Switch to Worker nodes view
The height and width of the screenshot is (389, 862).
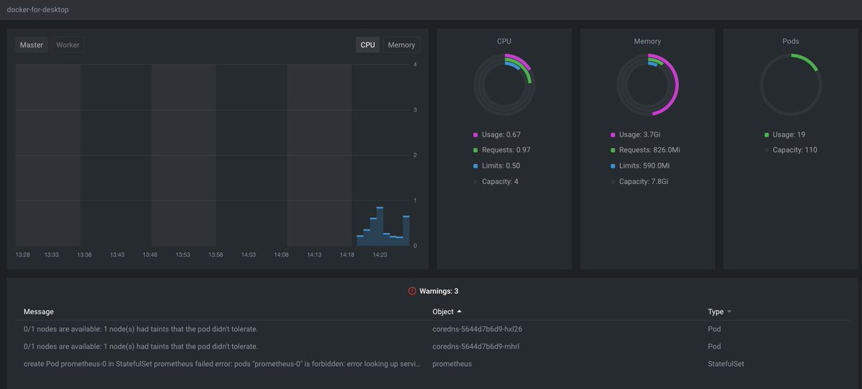(68, 45)
